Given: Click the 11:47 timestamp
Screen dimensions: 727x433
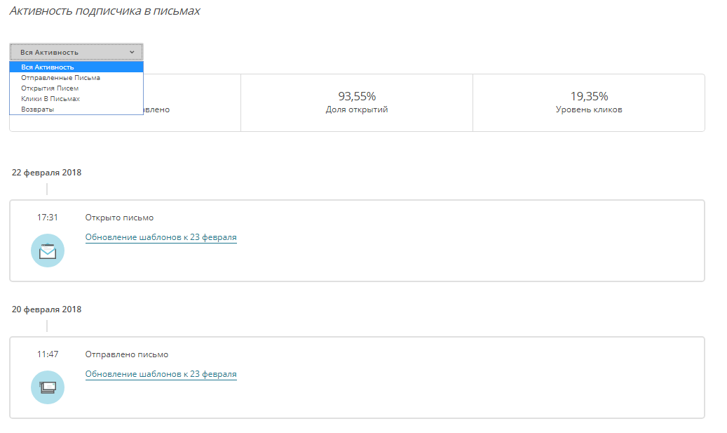Looking at the screenshot, I should 48,354.
